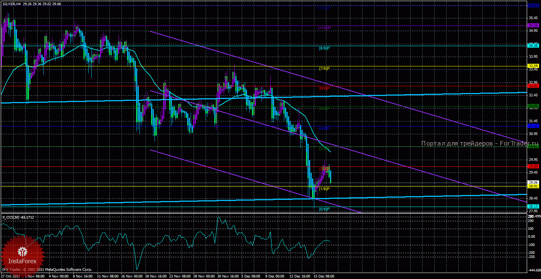Screen dimensions: 541x279
Task: Click the cyan 28.13 price tag
Action: click(534, 206)
